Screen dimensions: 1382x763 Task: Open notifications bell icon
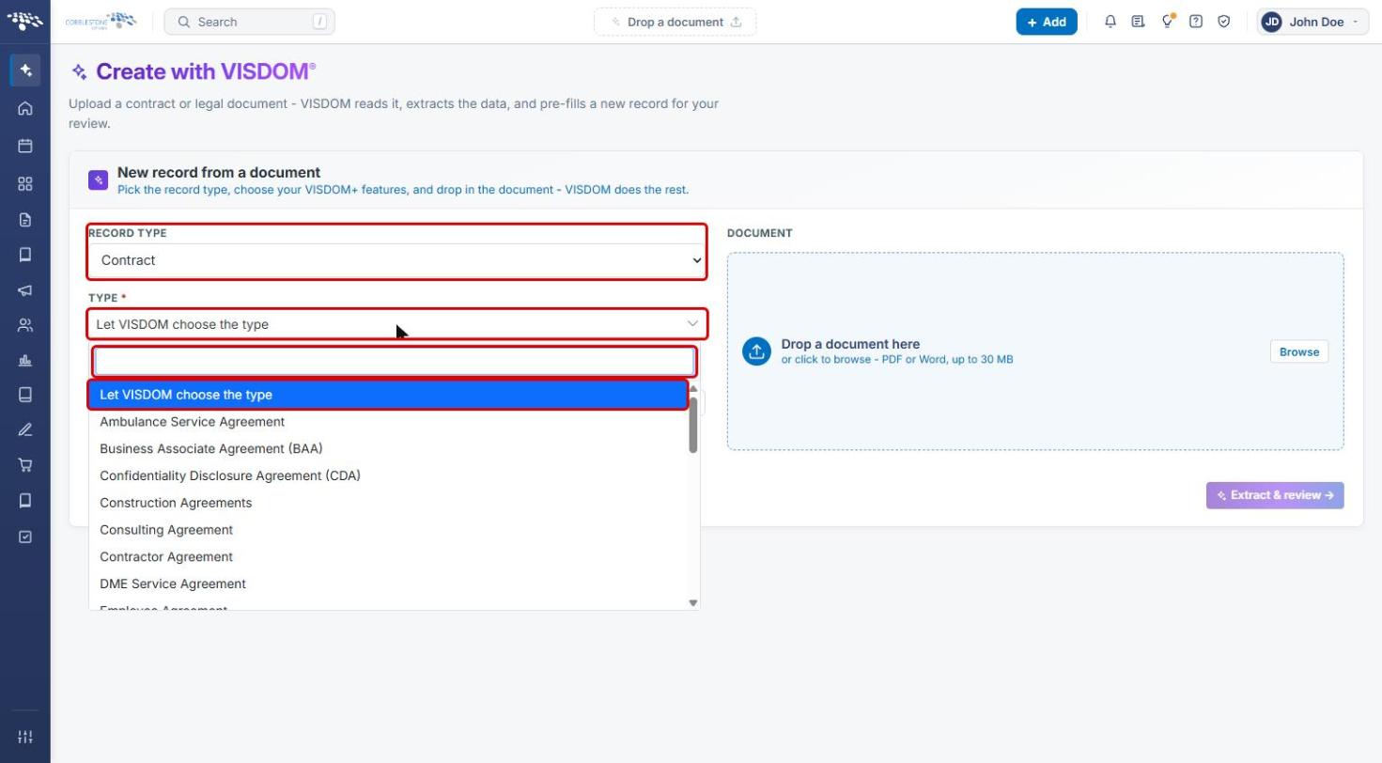[1110, 21]
